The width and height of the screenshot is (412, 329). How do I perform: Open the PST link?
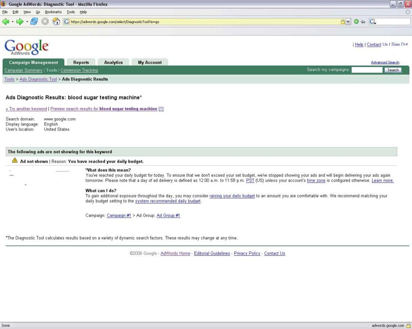[250, 180]
